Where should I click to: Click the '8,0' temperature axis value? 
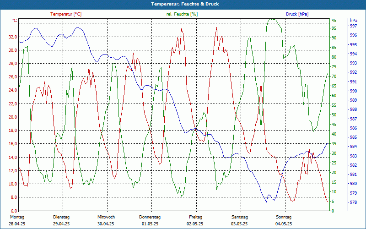pos(14,197)
